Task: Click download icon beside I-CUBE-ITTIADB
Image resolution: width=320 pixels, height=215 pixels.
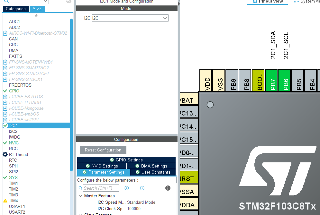Action: pos(5,102)
